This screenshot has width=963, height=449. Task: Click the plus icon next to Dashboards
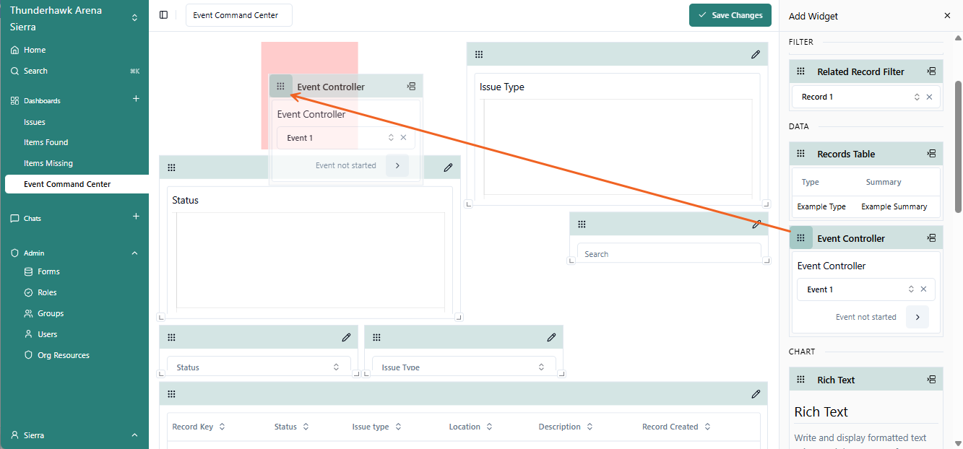[136, 99]
